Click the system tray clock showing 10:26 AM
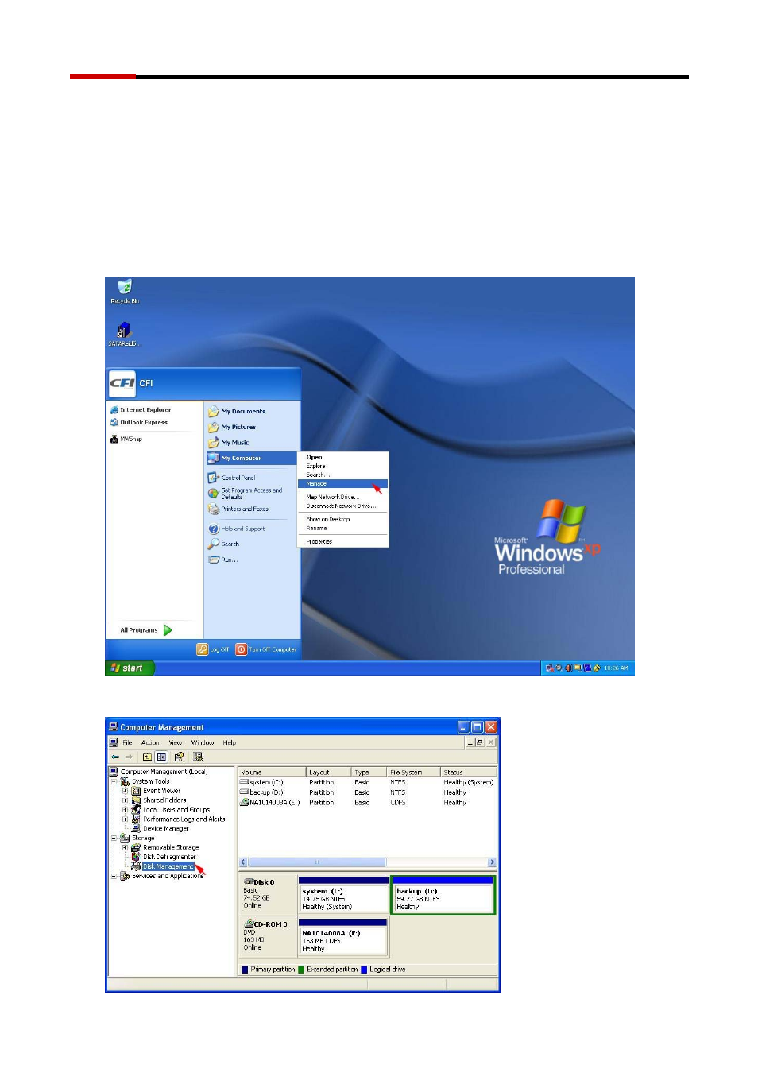 pos(616,668)
